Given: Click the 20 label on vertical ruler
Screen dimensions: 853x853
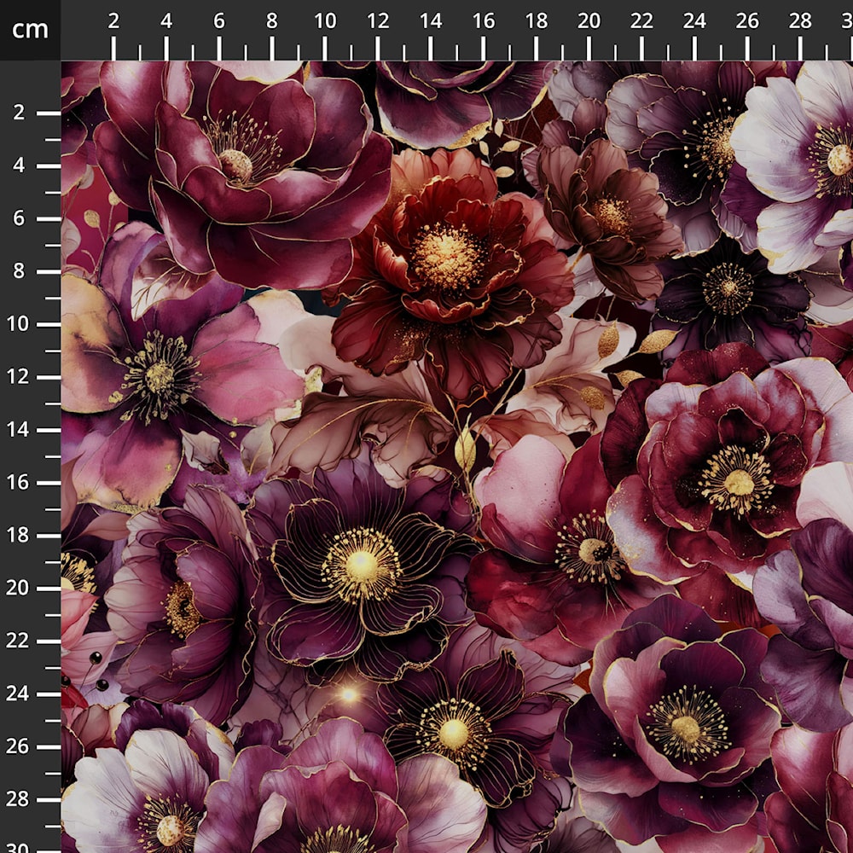Looking at the screenshot, I should (17, 588).
